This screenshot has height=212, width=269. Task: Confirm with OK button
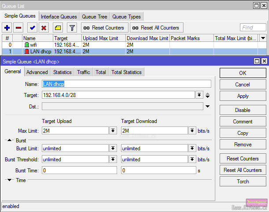click(x=243, y=73)
